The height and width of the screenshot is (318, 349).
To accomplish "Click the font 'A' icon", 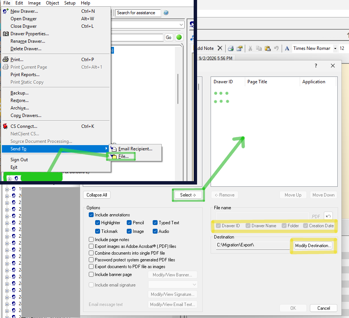I will [x=287, y=48].
